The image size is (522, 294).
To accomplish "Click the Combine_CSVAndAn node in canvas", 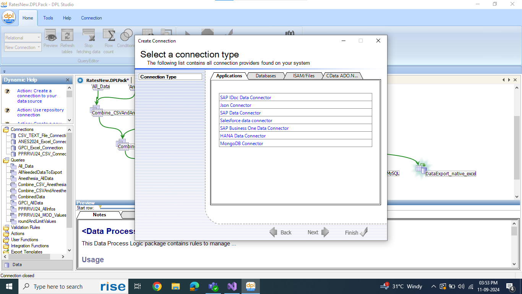I will (x=113, y=113).
